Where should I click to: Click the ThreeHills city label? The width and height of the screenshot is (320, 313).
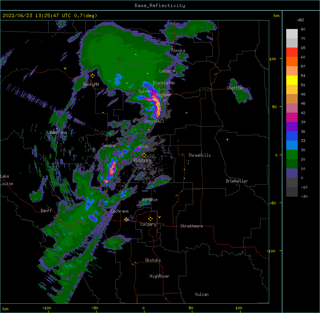click(x=199, y=155)
